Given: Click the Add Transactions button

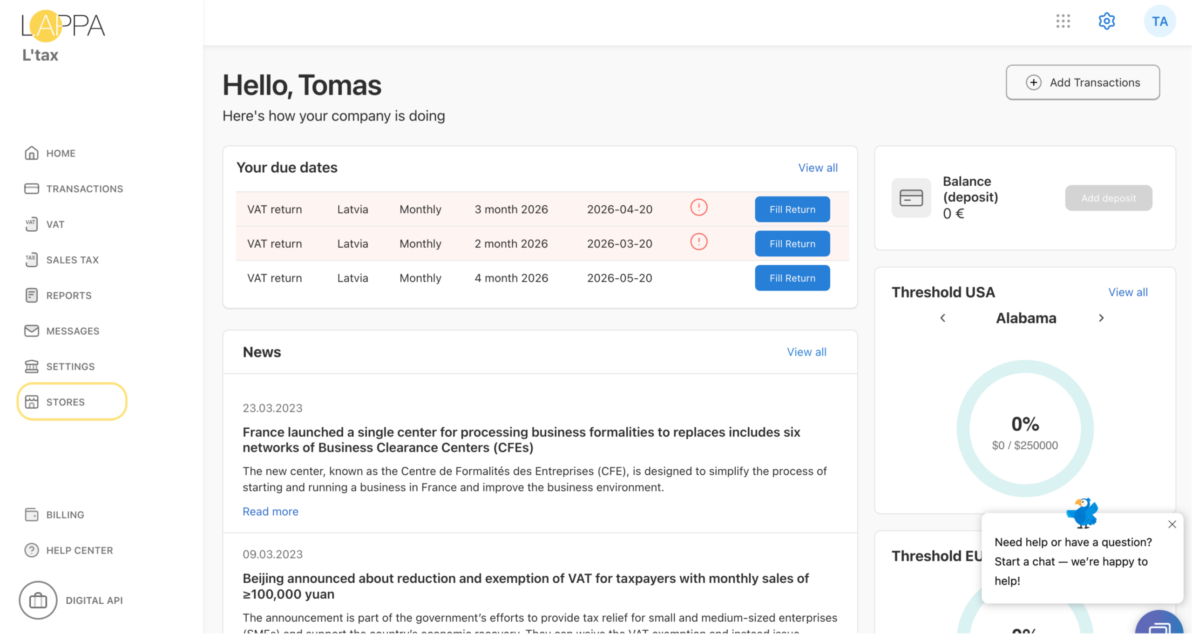Looking at the screenshot, I should 1083,83.
